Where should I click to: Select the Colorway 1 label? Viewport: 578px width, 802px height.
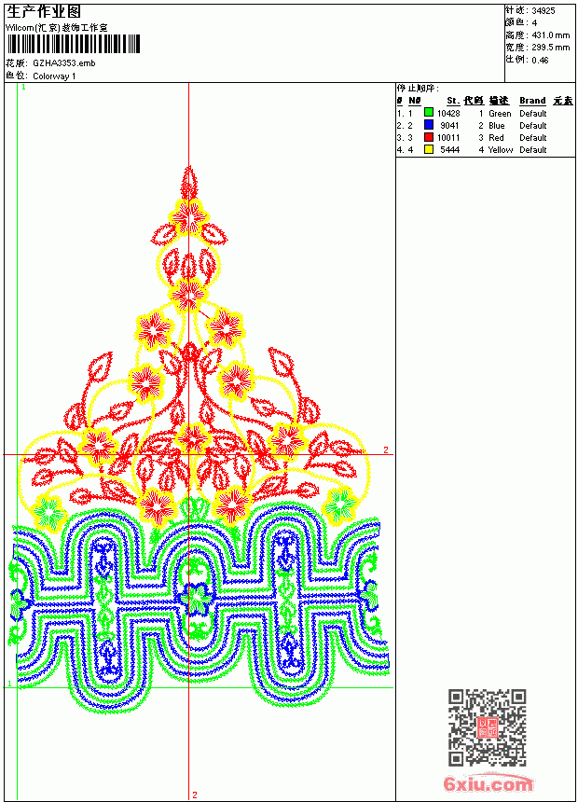(54, 76)
